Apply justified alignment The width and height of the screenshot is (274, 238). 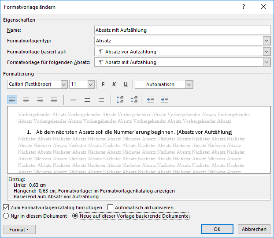54,100
